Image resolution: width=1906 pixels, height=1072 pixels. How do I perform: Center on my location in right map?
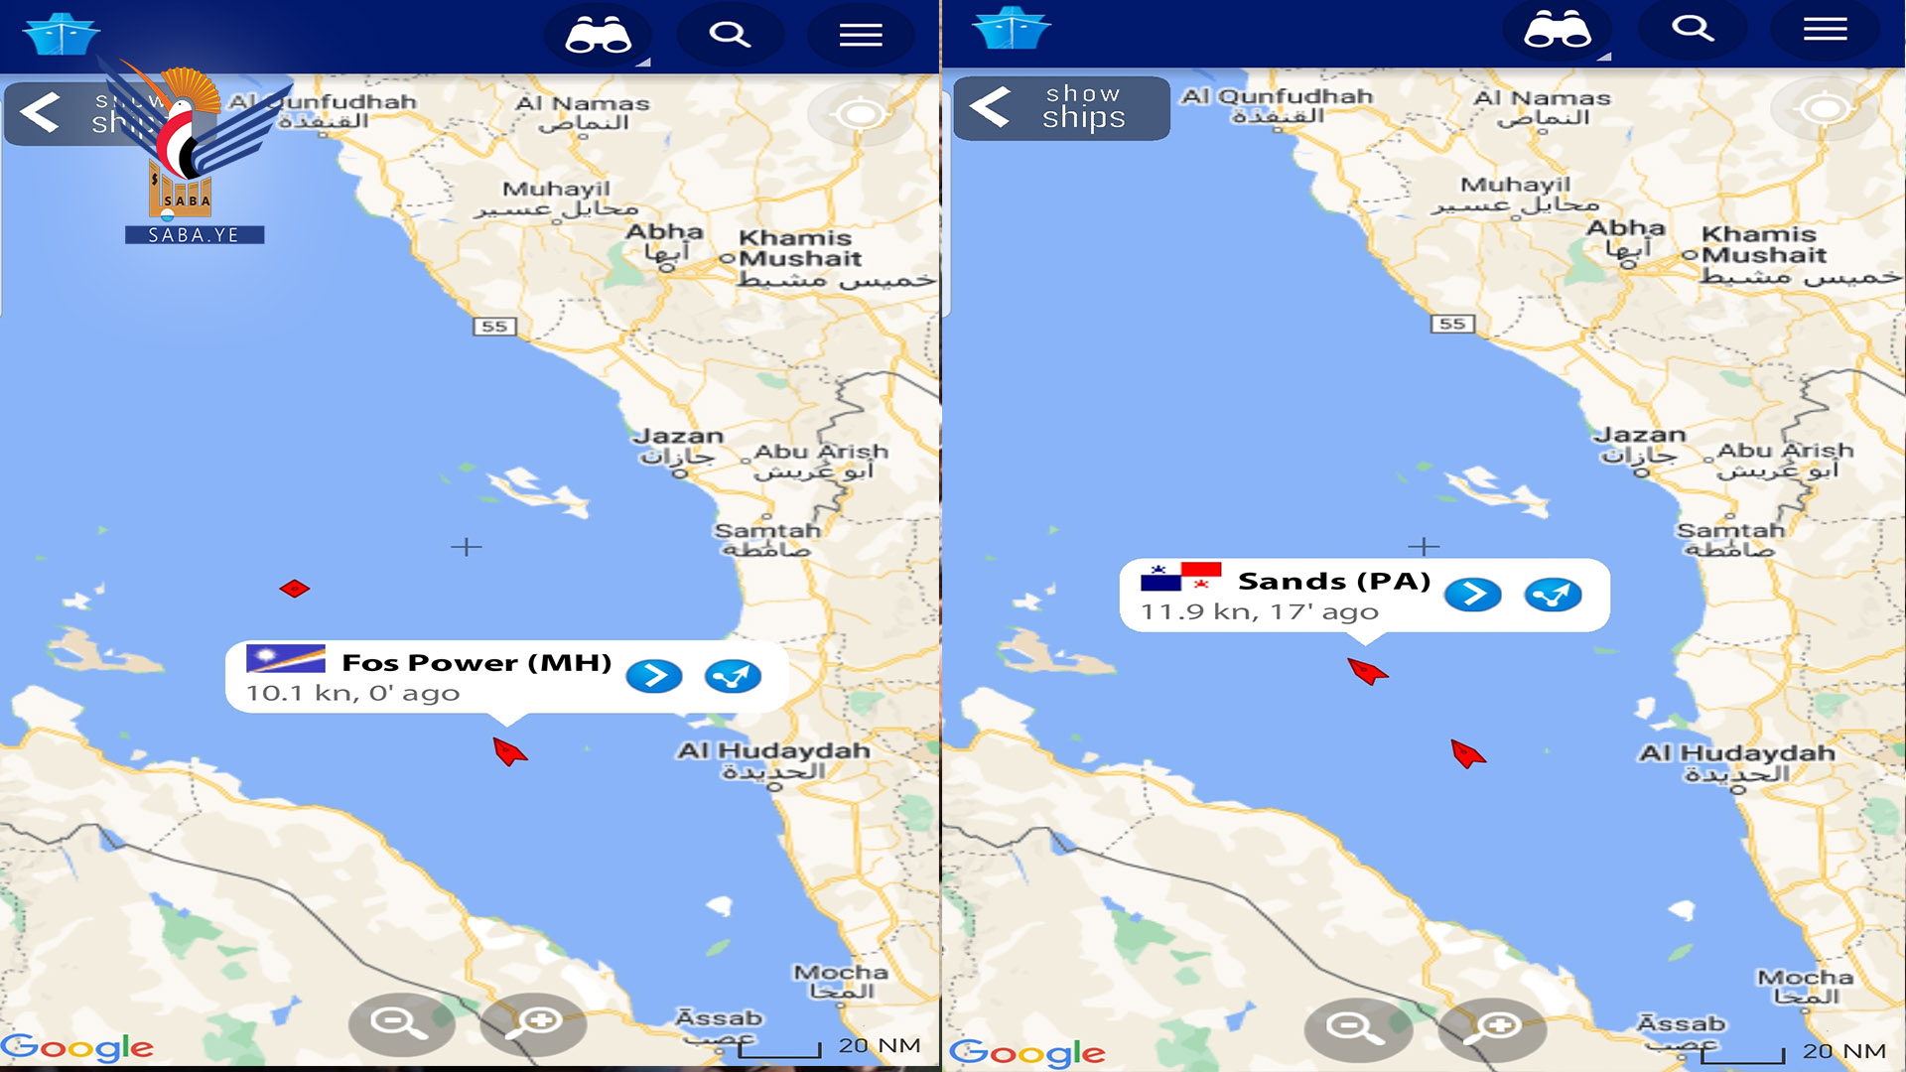point(1825,107)
